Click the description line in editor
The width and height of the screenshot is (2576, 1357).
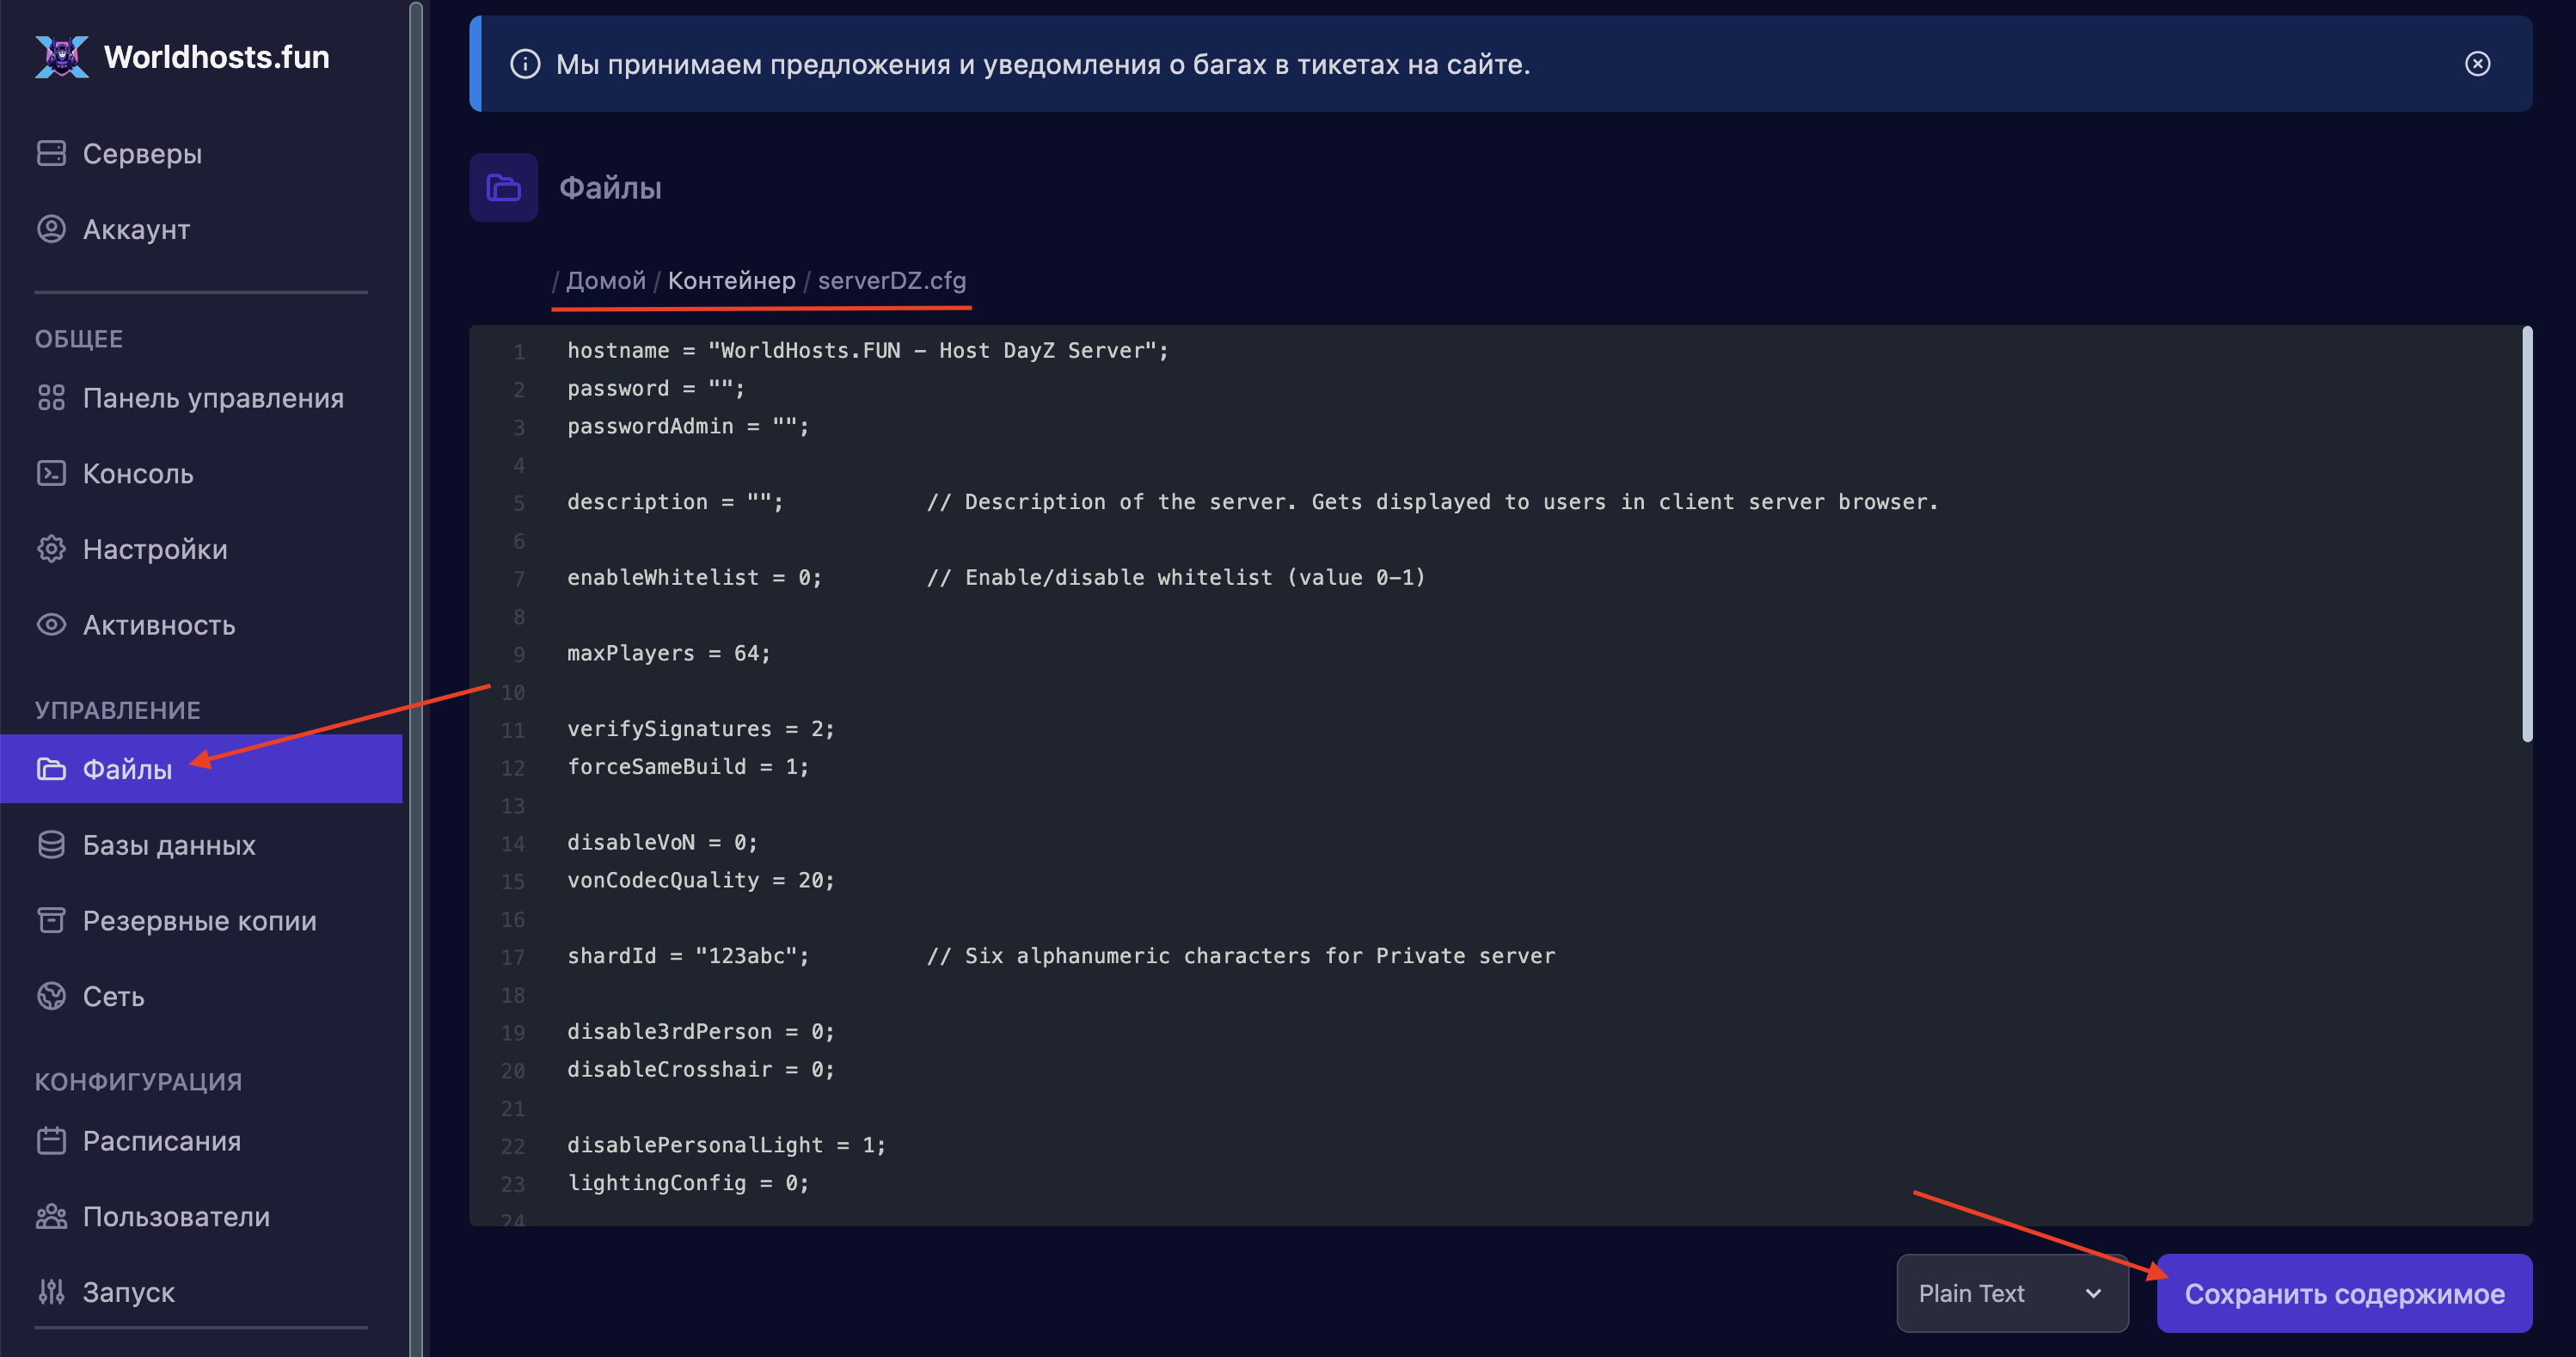click(1252, 502)
